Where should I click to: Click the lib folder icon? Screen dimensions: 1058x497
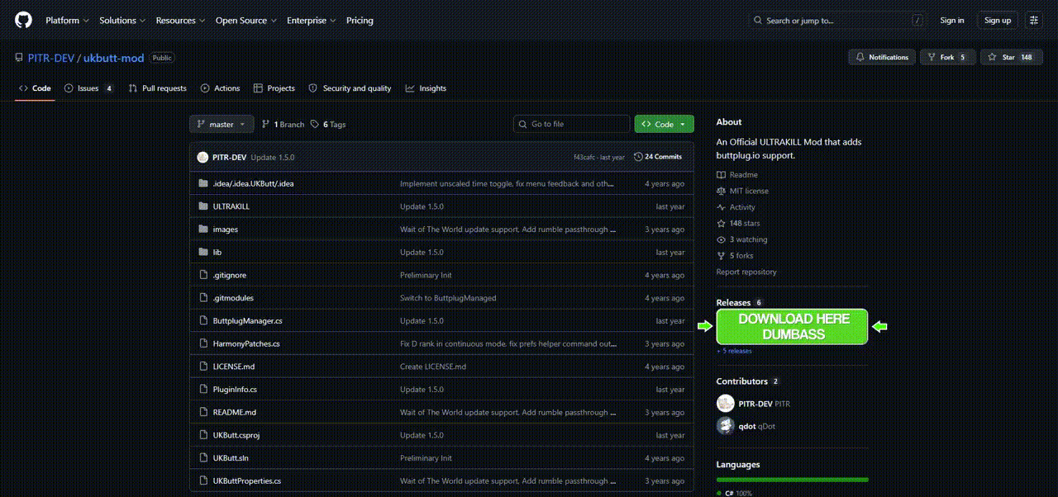coord(203,252)
